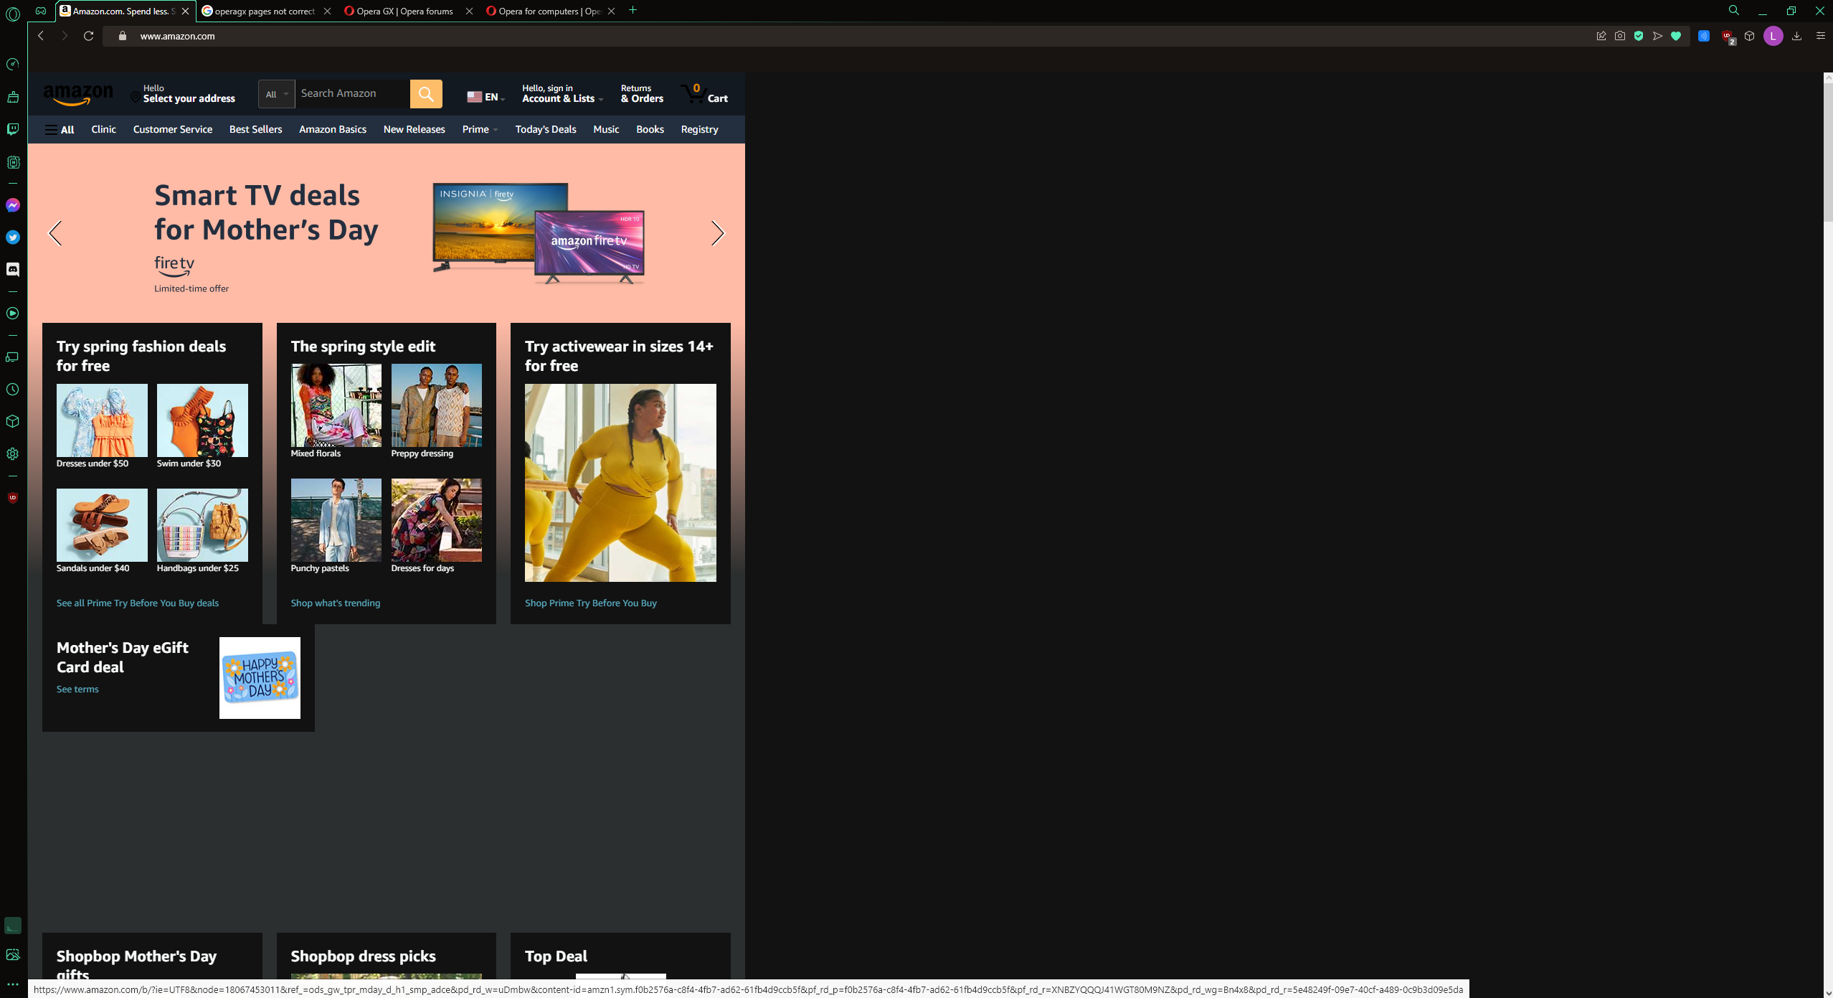Go back to previous page

41,36
